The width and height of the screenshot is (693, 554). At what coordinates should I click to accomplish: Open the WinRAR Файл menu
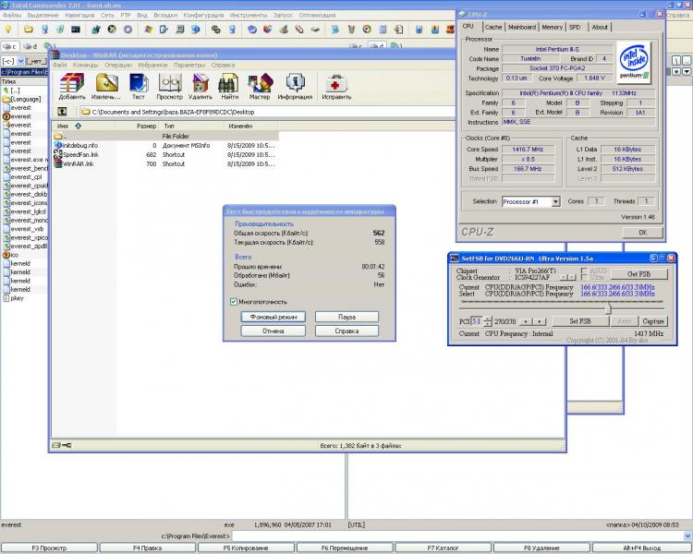pos(60,65)
